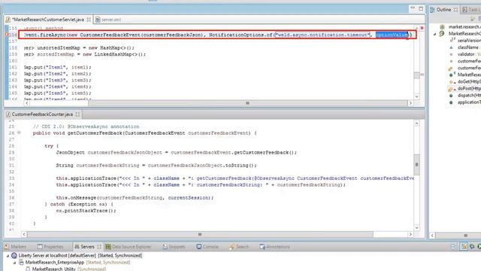Click the top editor vertical scrollbar thumb
This screenshot has width=481, height=271.
pyautogui.click(x=416, y=75)
